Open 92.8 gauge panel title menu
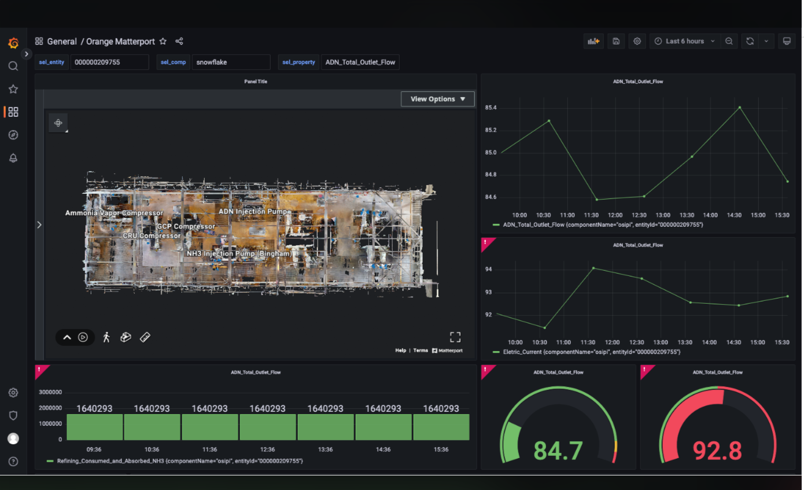 (x=717, y=373)
